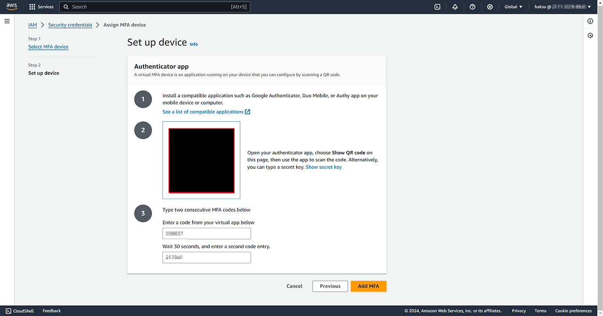Expand the hamburger side navigation menu
The image size is (603, 316).
coord(7,21)
